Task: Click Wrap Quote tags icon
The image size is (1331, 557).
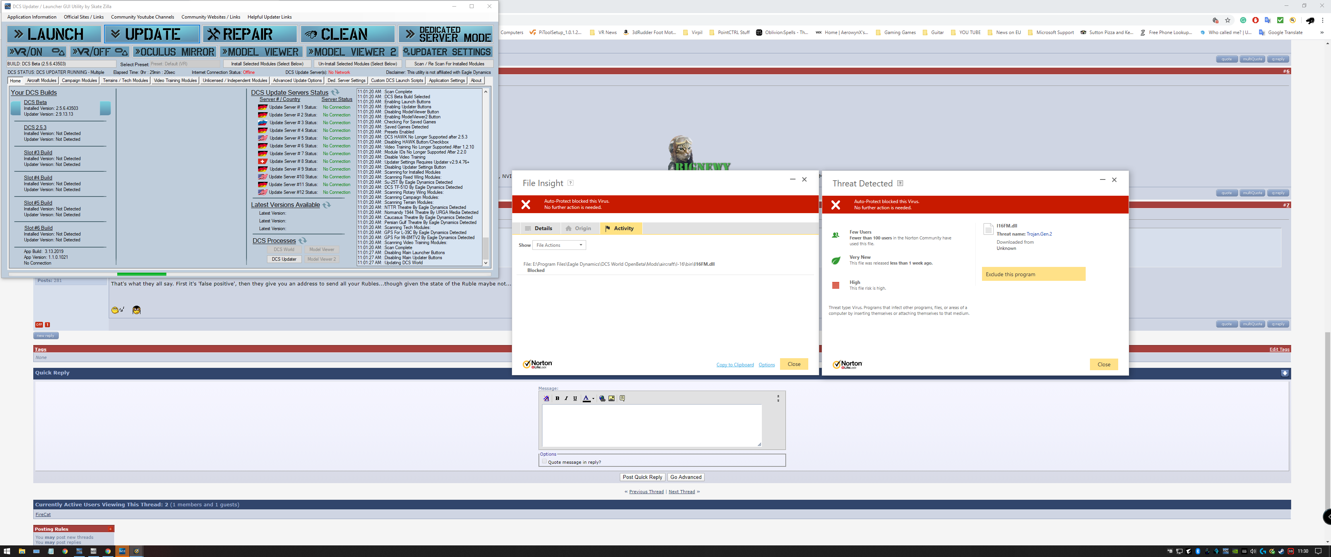Action: 622,398
